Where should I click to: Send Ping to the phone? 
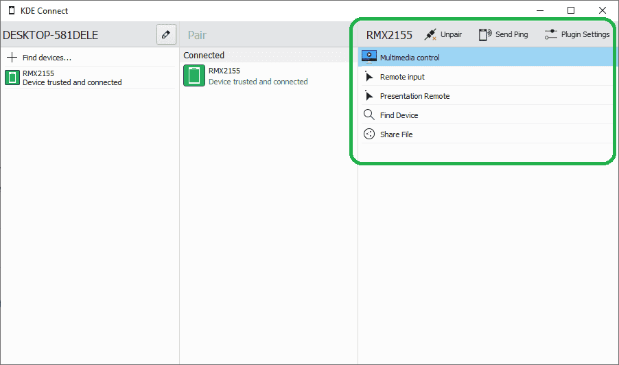coord(503,34)
